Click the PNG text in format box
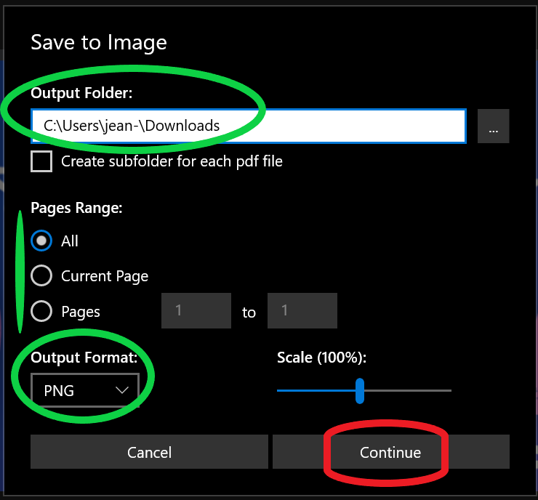The width and height of the screenshot is (538, 500). pos(59,391)
